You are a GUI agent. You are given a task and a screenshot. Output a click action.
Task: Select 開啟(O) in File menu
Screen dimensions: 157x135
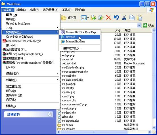[x=11, y=15]
